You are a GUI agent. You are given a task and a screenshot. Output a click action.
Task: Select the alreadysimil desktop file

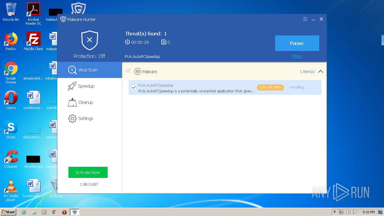pyautogui.click(x=33, y=74)
